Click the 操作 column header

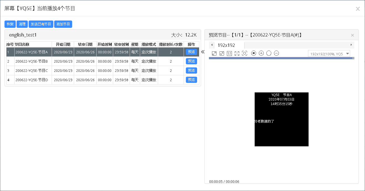click(x=191, y=44)
